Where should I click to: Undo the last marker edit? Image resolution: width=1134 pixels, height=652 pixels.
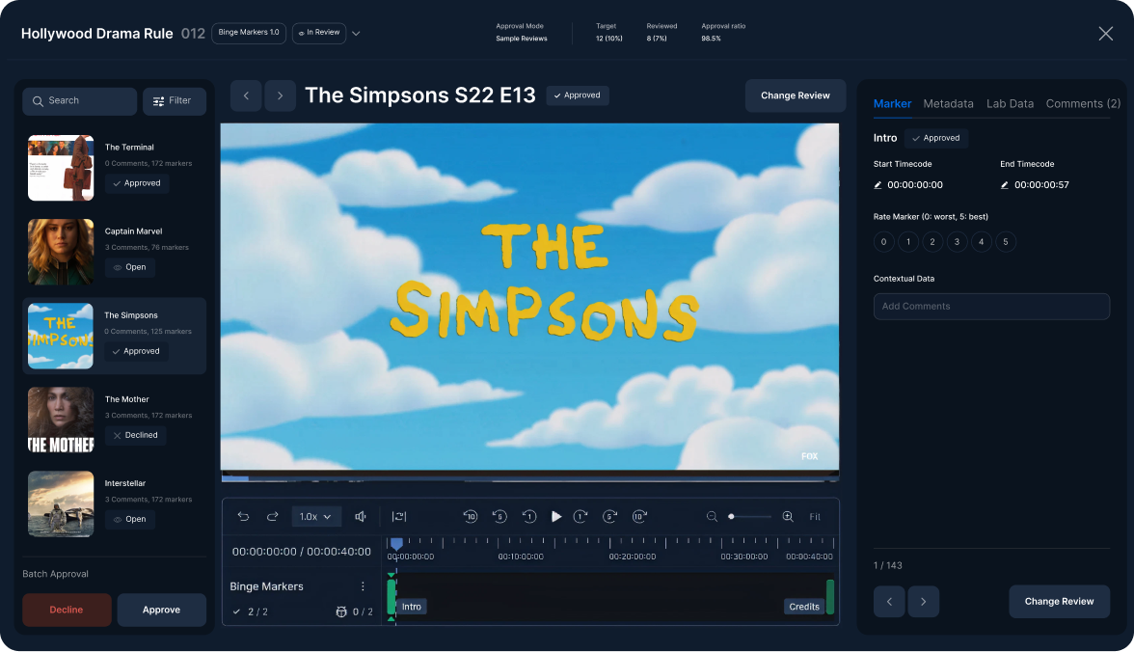coord(243,517)
